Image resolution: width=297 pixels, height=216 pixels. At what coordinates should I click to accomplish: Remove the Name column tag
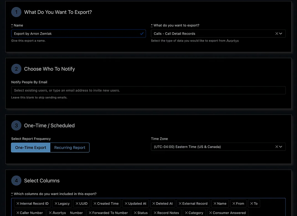coord(215,203)
